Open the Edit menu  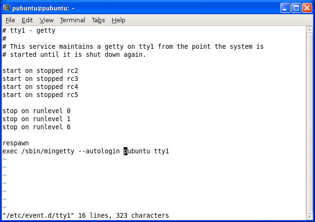[27, 20]
